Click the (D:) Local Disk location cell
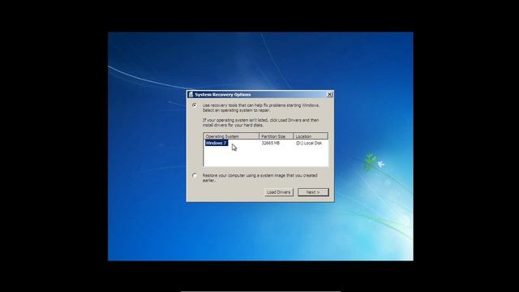The width and height of the screenshot is (519, 292). coord(309,143)
